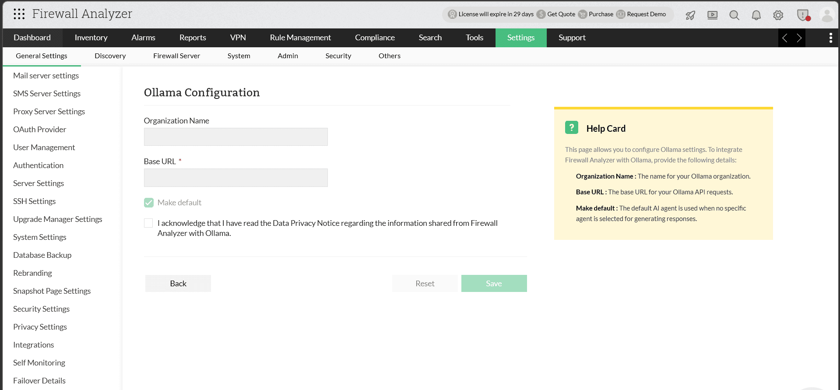Open Server Settings in sidebar
The width and height of the screenshot is (840, 390).
click(39, 183)
